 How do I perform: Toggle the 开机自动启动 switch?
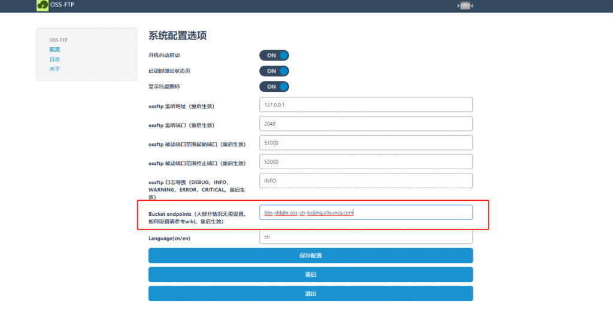pos(274,56)
